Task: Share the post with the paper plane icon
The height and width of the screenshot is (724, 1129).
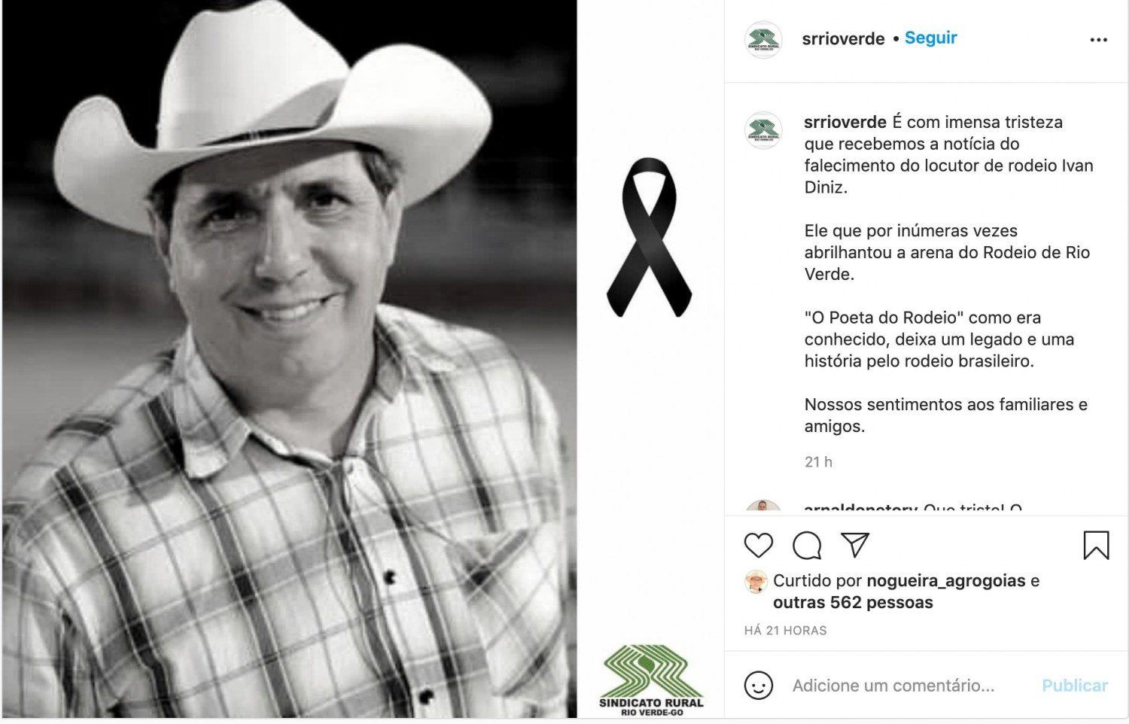Action: coord(855,545)
